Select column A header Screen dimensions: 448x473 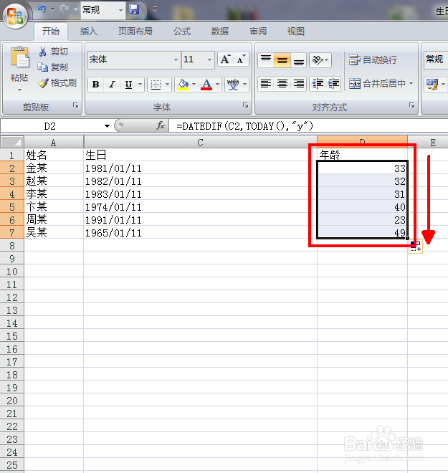coord(53,142)
